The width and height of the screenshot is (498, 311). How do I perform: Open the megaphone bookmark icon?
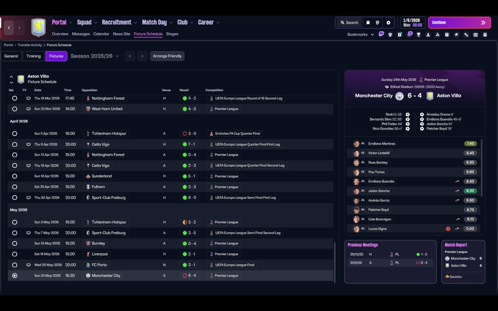[456, 35]
